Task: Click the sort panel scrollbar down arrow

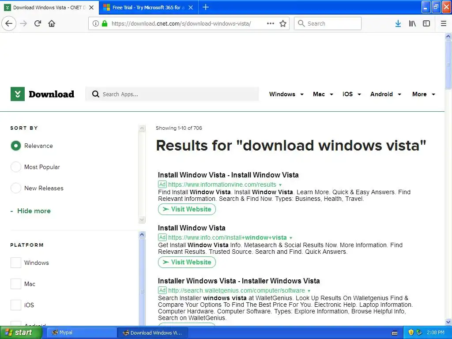Action: tap(142, 220)
